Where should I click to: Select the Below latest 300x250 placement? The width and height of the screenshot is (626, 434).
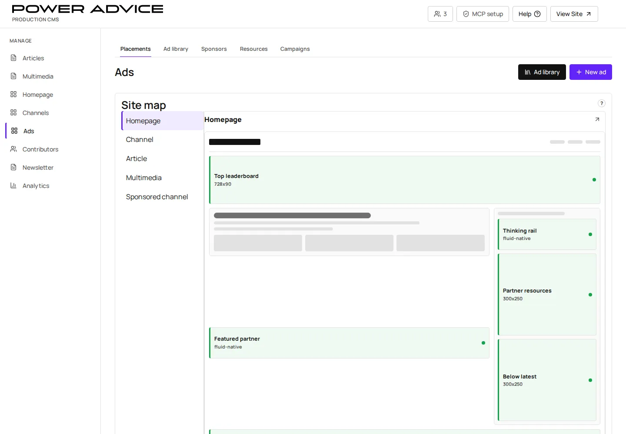pyautogui.click(x=547, y=380)
